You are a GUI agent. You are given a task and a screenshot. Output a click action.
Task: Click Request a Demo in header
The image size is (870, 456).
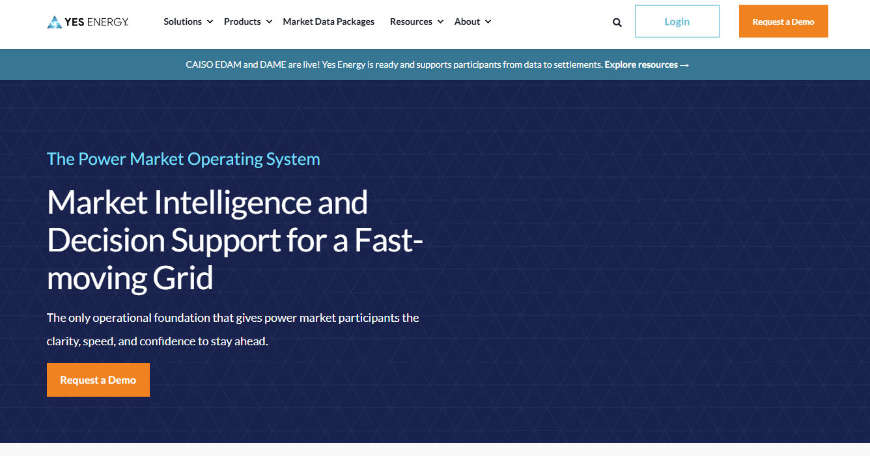(783, 21)
